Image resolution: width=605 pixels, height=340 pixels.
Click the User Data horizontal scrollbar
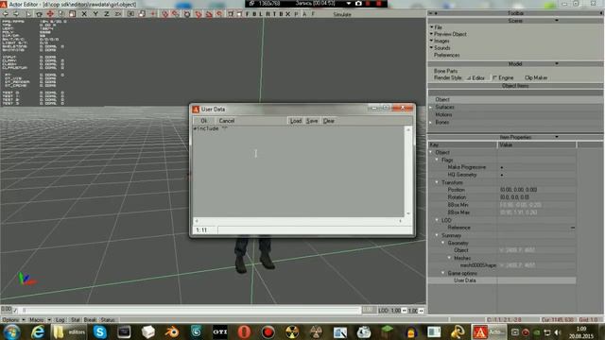(299, 221)
